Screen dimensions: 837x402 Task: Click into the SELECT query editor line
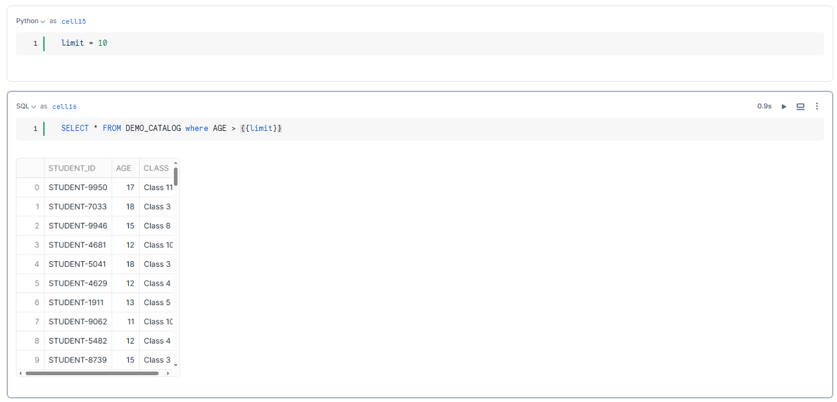tap(171, 129)
